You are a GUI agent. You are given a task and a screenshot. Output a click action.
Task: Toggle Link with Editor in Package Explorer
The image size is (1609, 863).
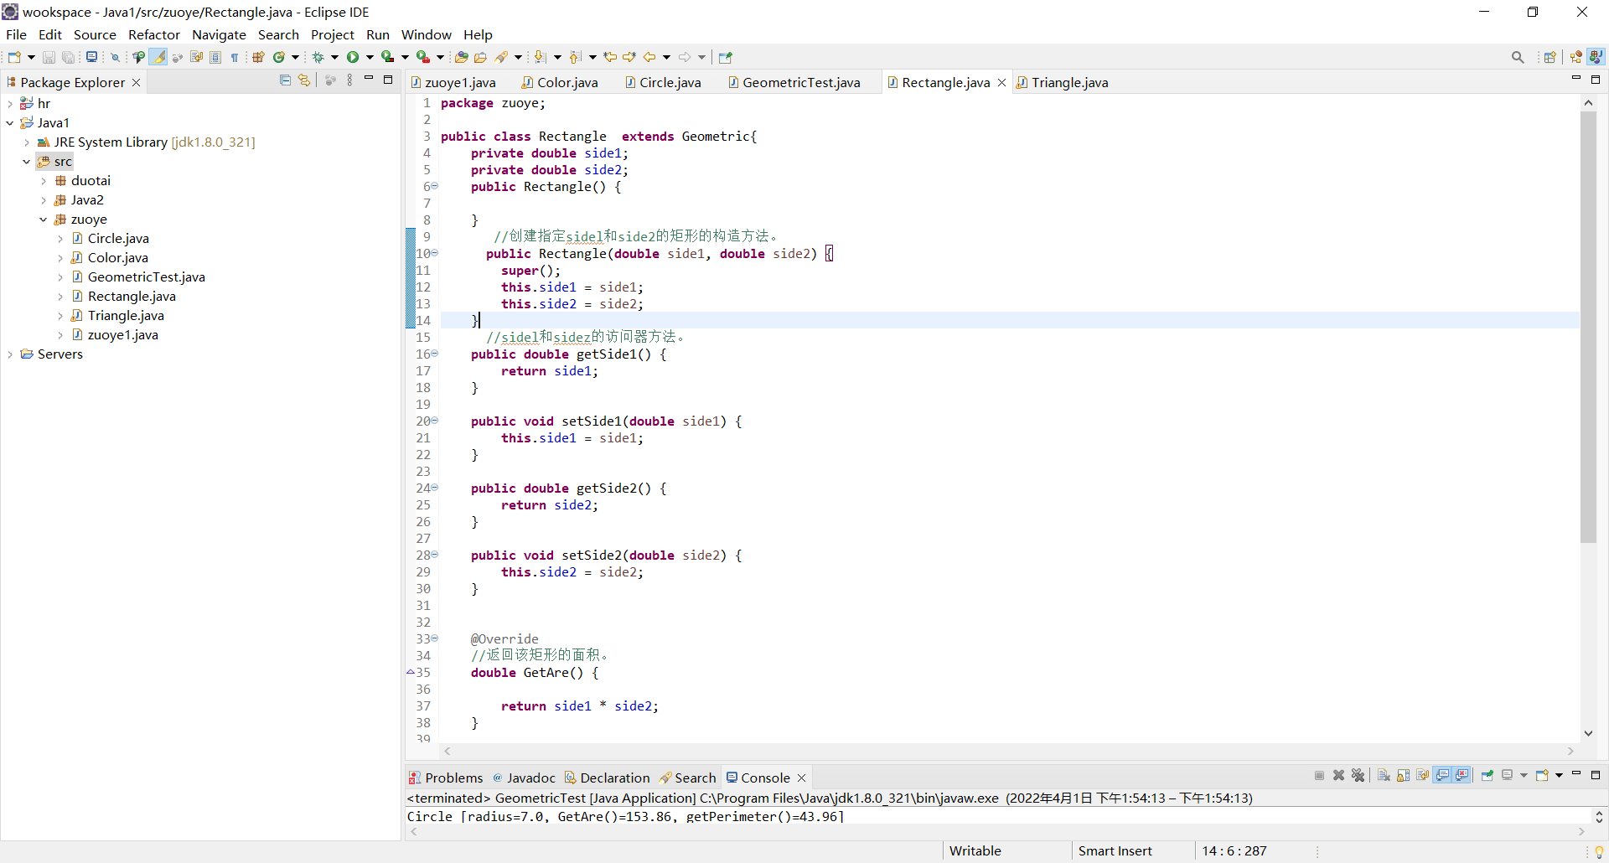click(304, 80)
